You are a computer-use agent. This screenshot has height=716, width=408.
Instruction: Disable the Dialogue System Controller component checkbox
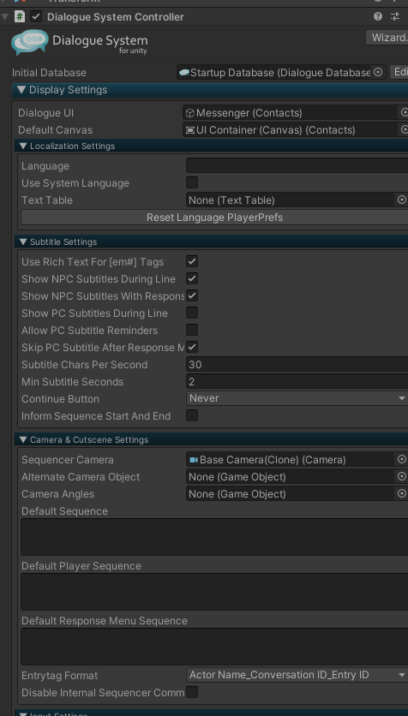click(x=36, y=17)
